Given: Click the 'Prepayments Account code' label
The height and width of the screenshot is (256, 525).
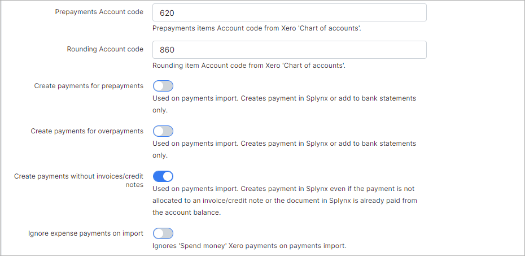Looking at the screenshot, I should tap(99, 12).
